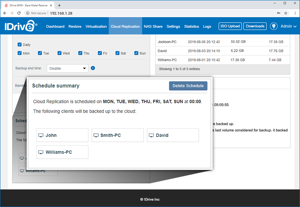This screenshot has height=207, width=300.
Task: Bookmark this page with the star icon
Action: tap(286, 13)
